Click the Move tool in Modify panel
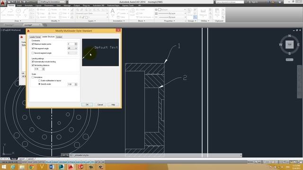This screenshot has height=170, width=303. 41,9
